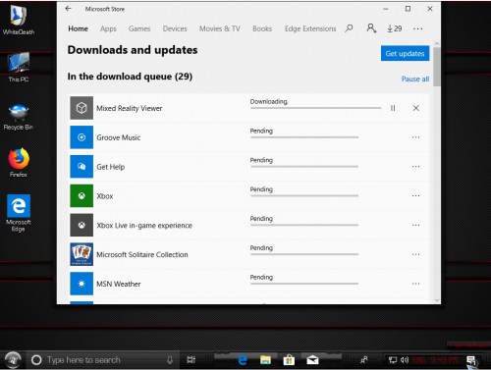The width and height of the screenshot is (491, 370).
Task: Go back using the Store back arrow
Action: coord(68,9)
